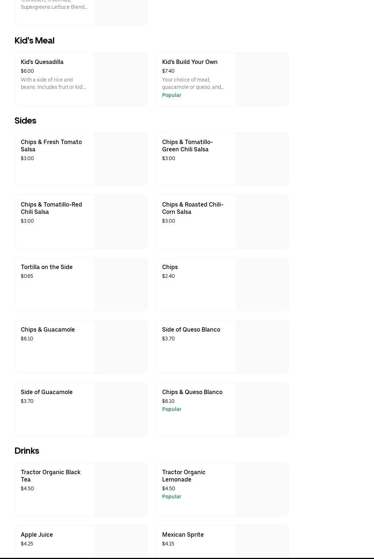This screenshot has height=559, width=374.
Task: Add Tortilla on the Side item
Action: pos(47,267)
